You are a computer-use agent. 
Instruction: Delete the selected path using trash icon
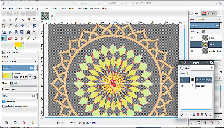tap(210, 115)
